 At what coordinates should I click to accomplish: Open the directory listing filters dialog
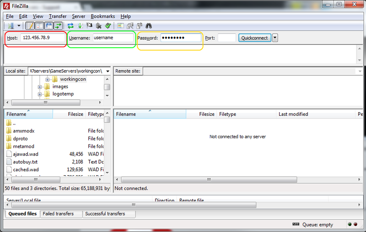point(120,26)
